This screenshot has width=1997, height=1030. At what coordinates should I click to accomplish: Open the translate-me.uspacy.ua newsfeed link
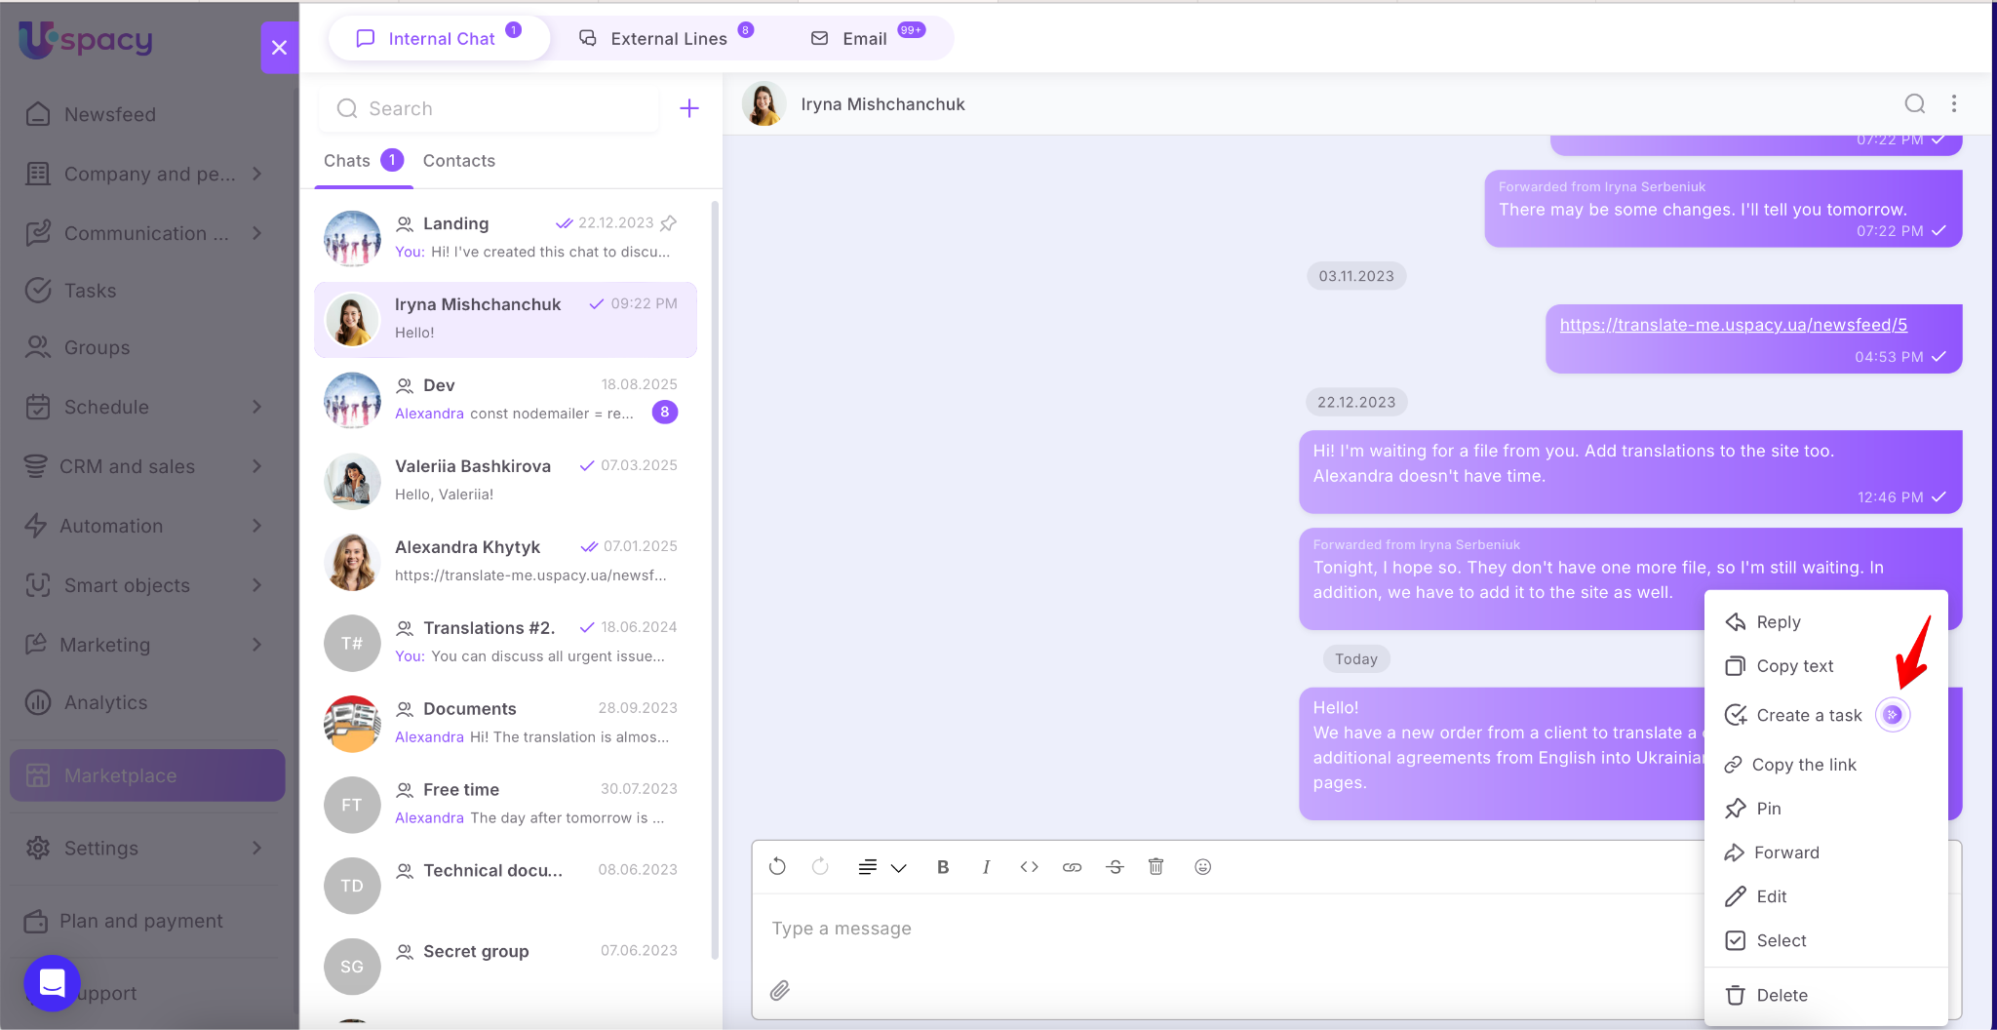(1733, 325)
